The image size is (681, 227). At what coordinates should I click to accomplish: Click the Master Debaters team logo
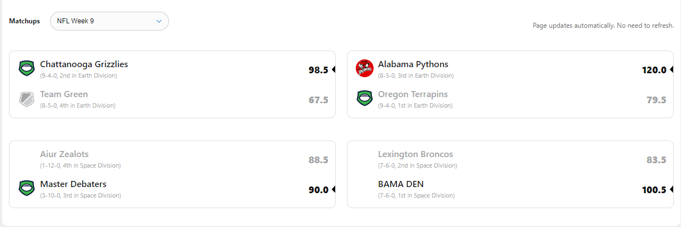pos(27,188)
